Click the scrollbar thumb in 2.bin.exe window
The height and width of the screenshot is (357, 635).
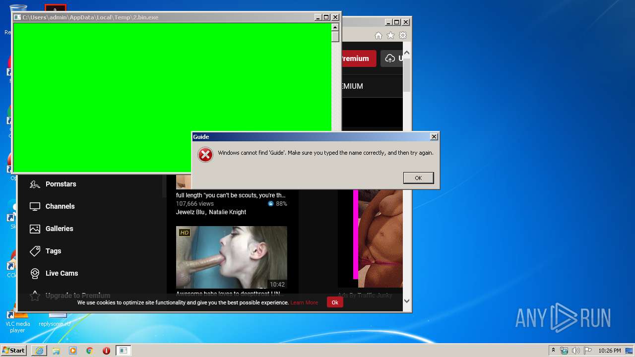[x=335, y=37]
